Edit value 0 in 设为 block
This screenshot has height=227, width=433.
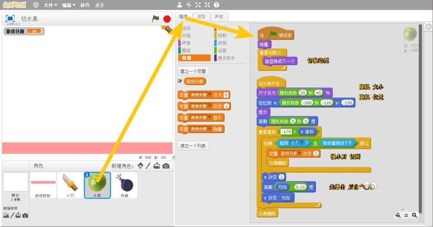[x=226, y=95]
